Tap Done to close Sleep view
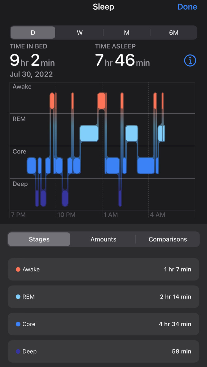Screen dimensions: 207x367 coord(187,7)
